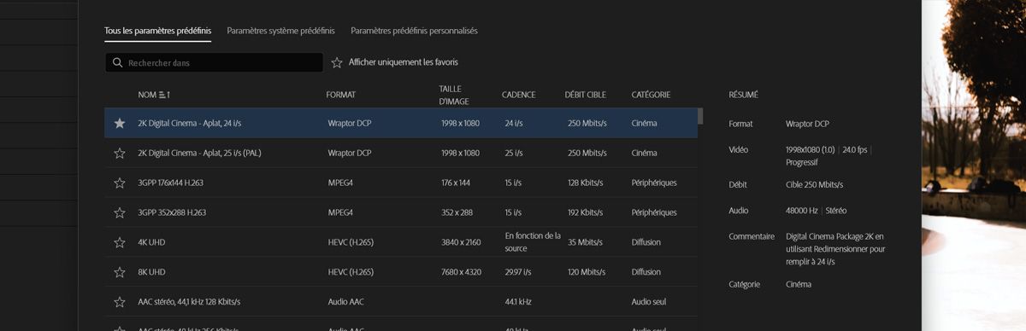Favorite the 4K UHD preset star

pyautogui.click(x=120, y=242)
